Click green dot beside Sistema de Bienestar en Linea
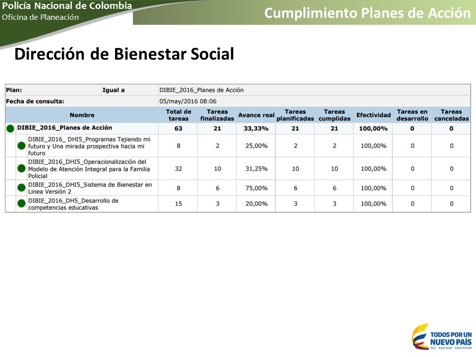This screenshot has height=357, width=476. [x=21, y=187]
